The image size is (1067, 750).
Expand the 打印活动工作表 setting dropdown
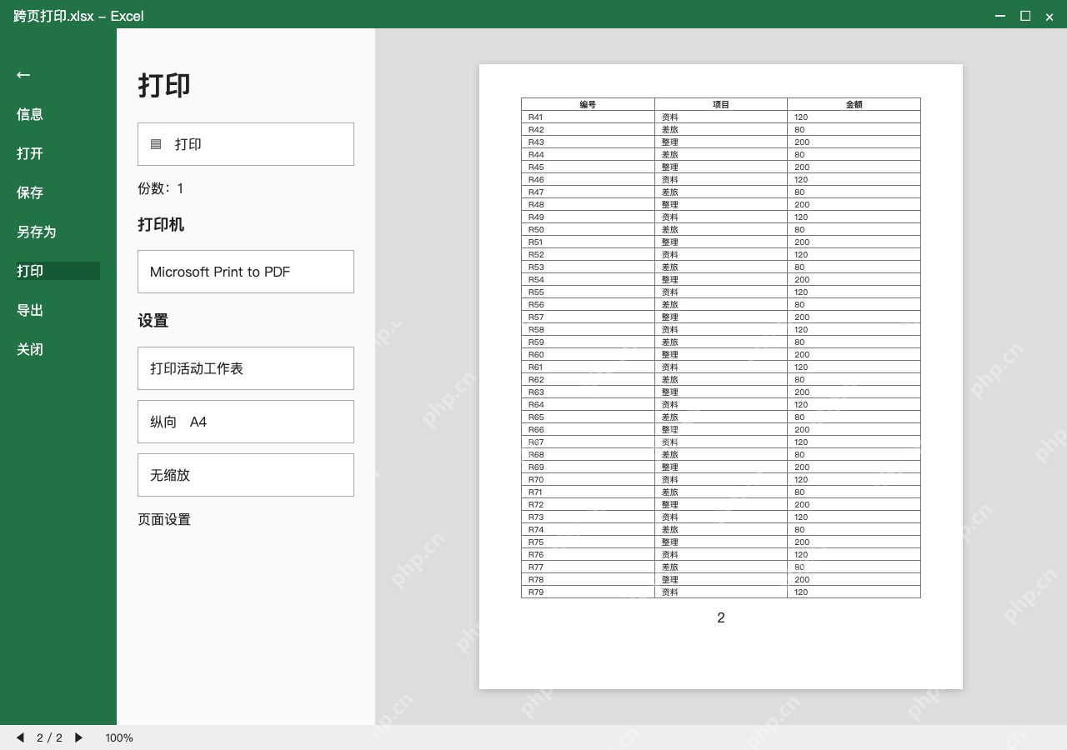(246, 368)
